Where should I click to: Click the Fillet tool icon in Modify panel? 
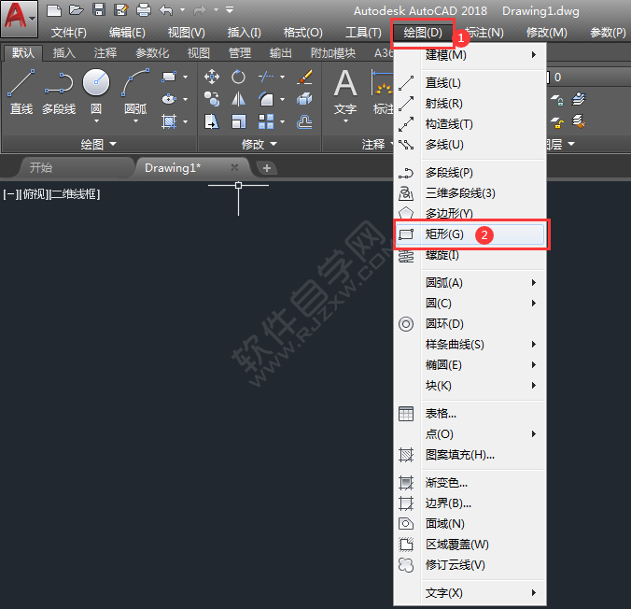[x=266, y=99]
